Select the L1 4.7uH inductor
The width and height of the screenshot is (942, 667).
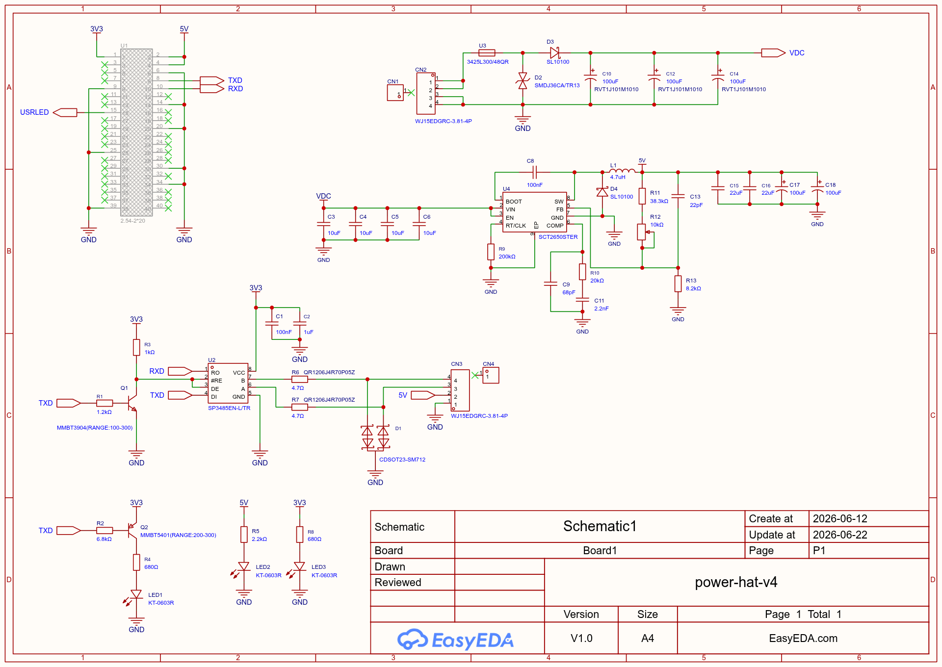622,171
